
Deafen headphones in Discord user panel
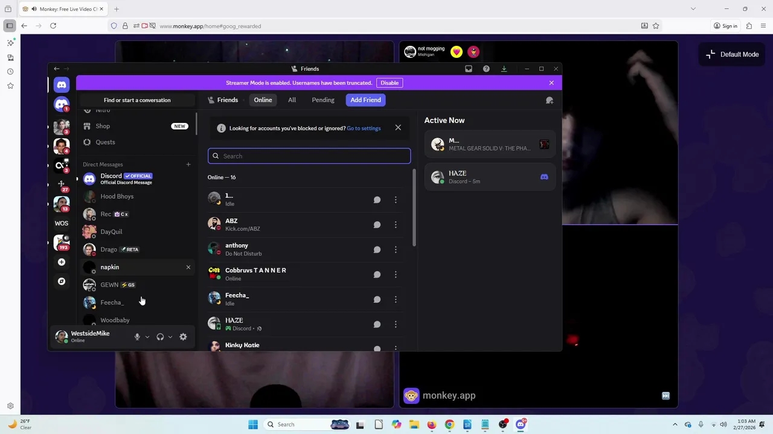[160, 337]
